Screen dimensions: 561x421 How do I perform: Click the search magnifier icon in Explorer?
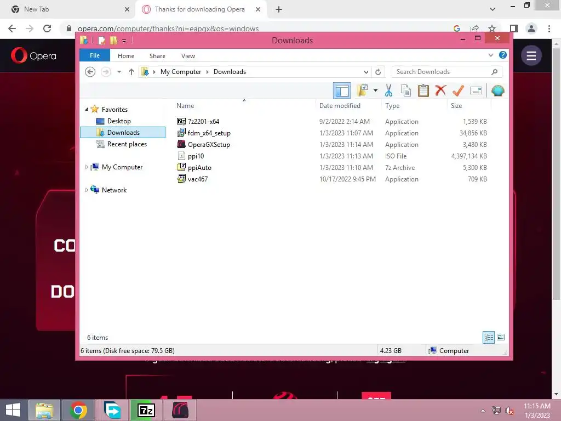coord(495,72)
